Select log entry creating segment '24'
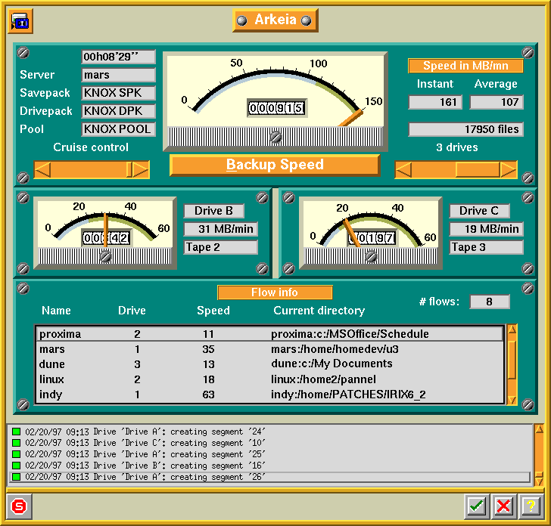This screenshot has width=551, height=526. click(x=270, y=432)
